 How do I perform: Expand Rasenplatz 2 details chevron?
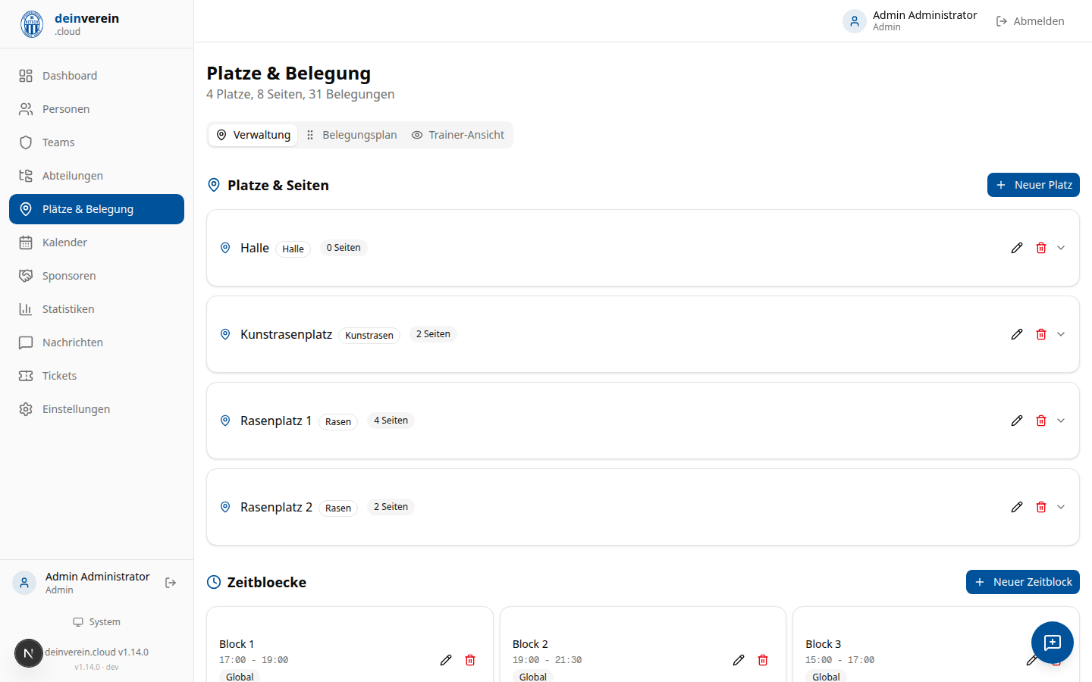[1061, 507]
